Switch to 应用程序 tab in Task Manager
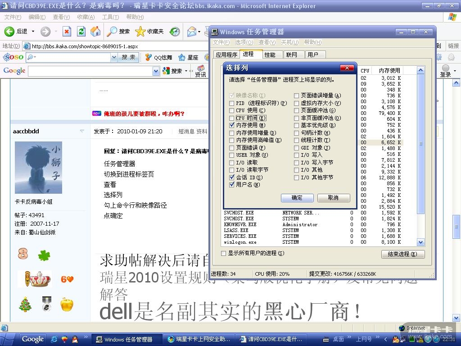This screenshot has height=346, width=461. [226, 55]
